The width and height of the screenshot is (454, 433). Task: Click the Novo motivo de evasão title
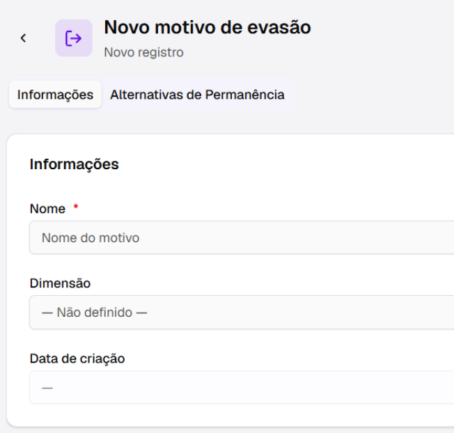coord(208,27)
